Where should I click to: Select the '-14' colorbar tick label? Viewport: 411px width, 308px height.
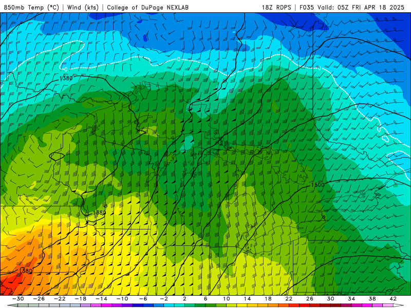tap(101, 299)
